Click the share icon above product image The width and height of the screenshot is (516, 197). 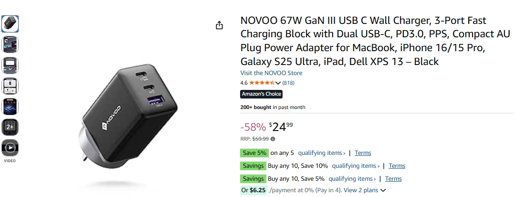219,25
